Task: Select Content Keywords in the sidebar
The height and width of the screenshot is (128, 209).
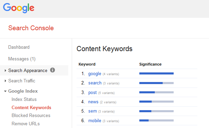Action: coord(31,107)
